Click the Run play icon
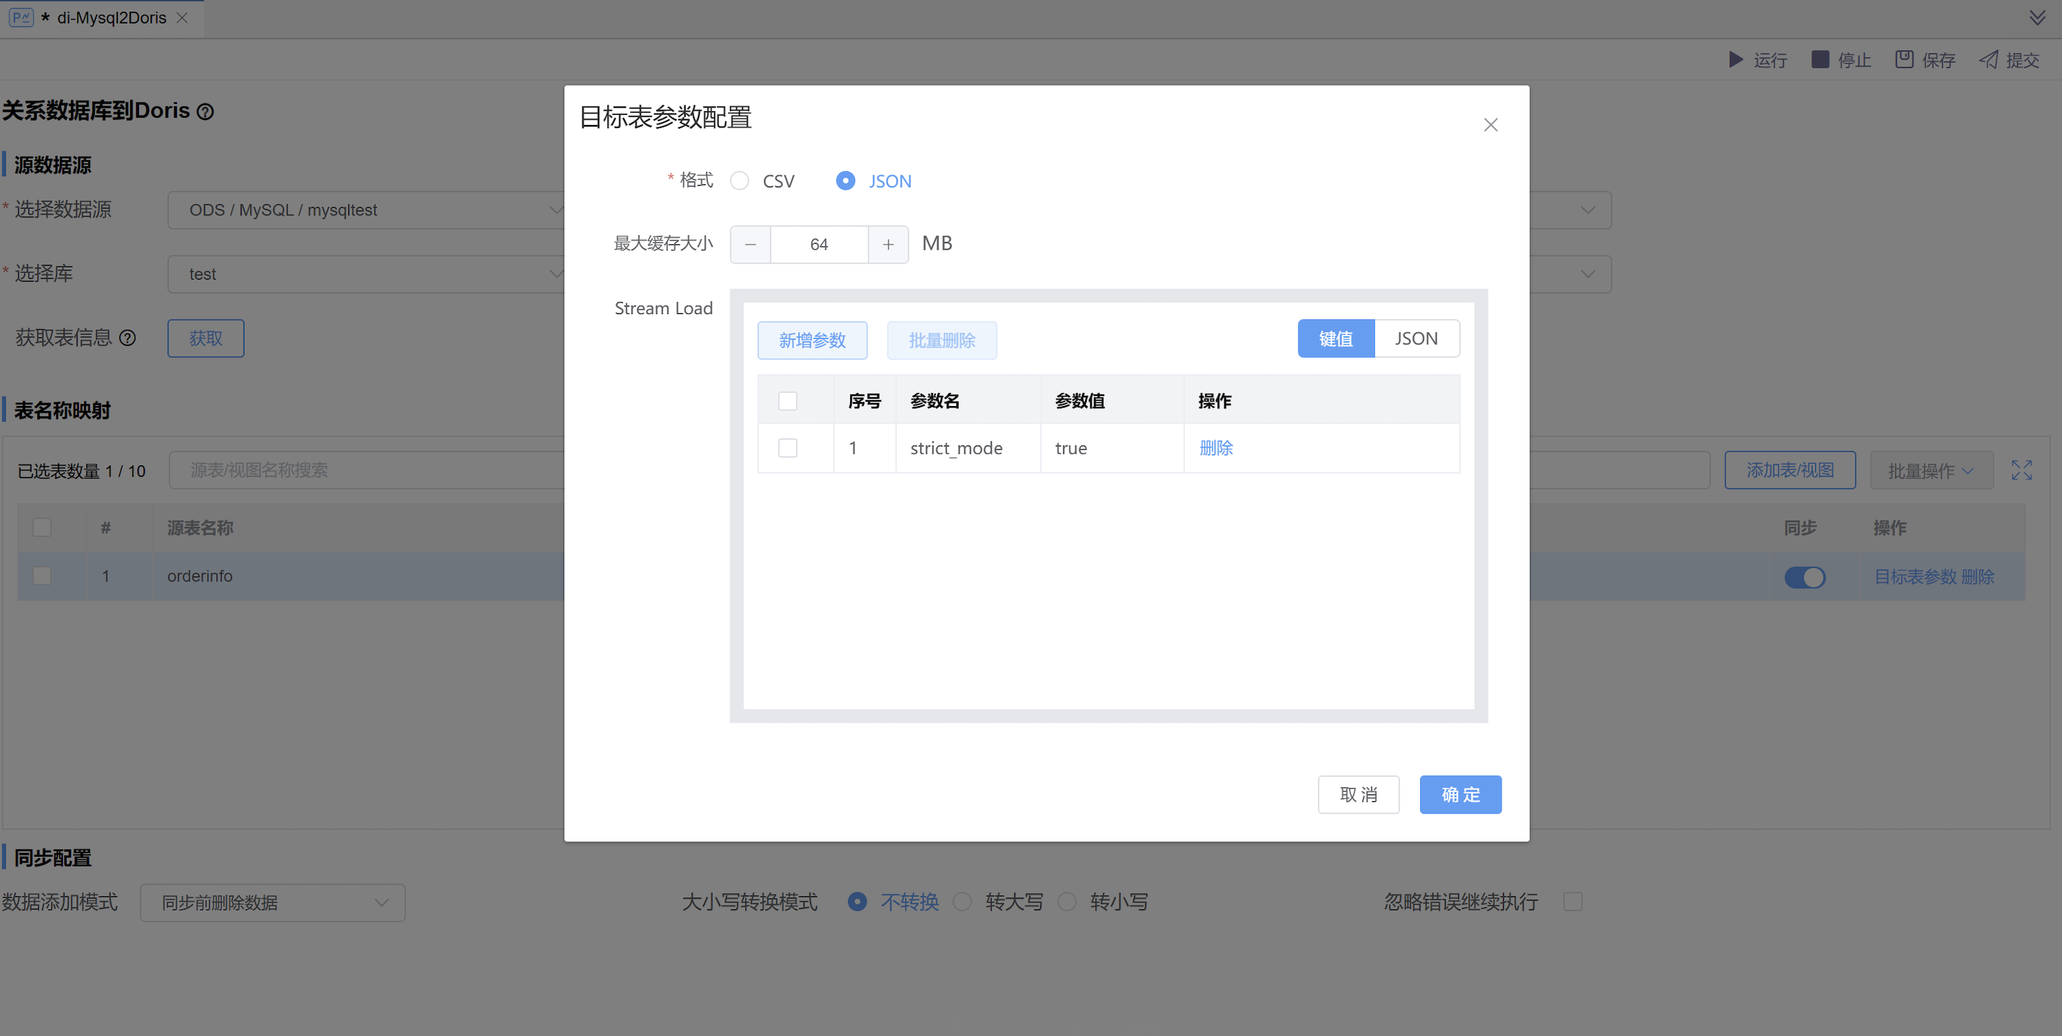Image resolution: width=2062 pixels, height=1036 pixels. click(1736, 60)
